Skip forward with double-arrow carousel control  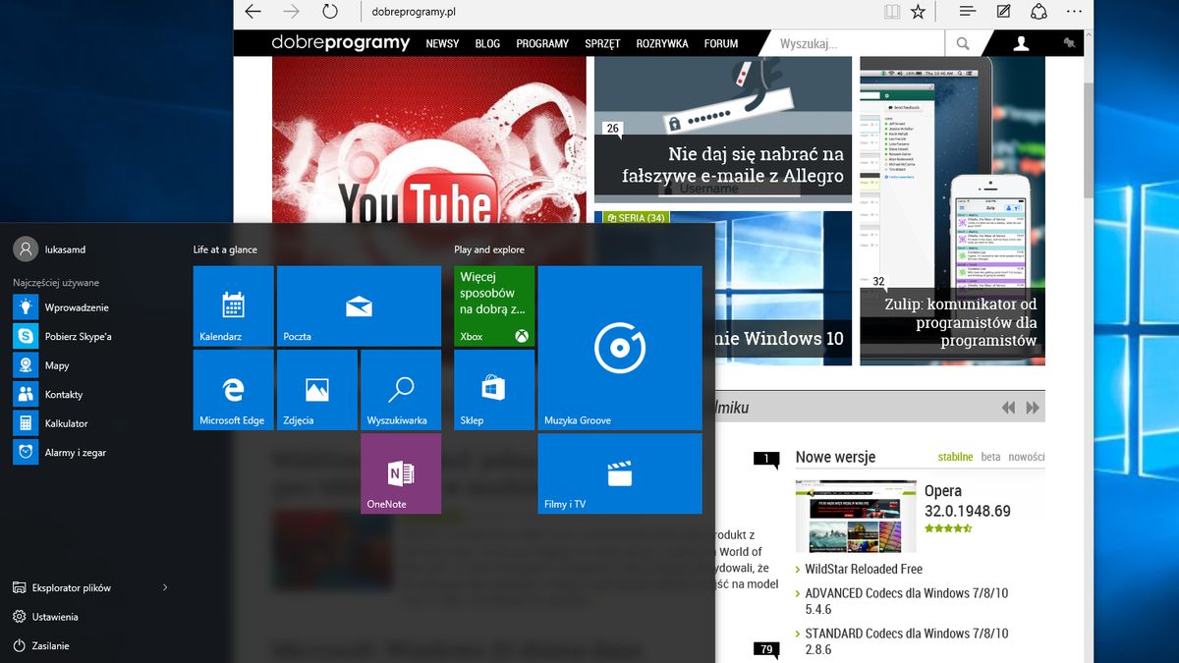click(x=1033, y=408)
